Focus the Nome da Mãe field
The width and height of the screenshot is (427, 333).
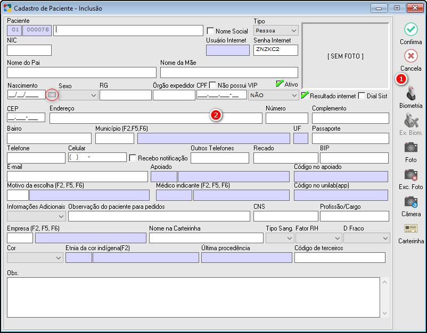[229, 73]
